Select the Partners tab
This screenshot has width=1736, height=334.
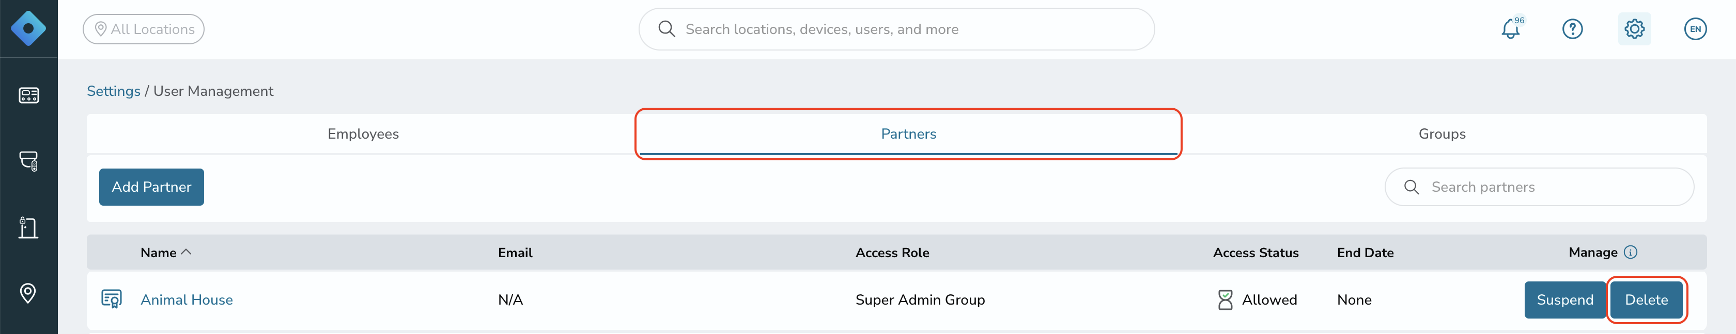tap(908, 133)
